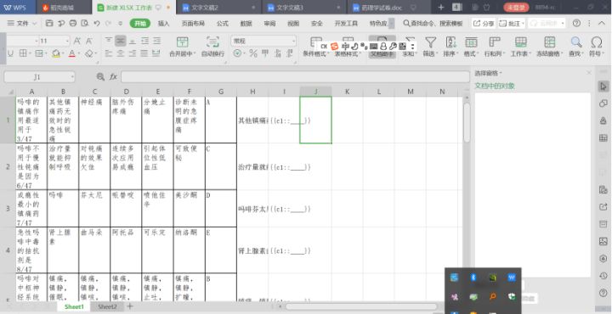Open the Sort (排序) tool
Screen dimensions: 612x314
click(450, 48)
